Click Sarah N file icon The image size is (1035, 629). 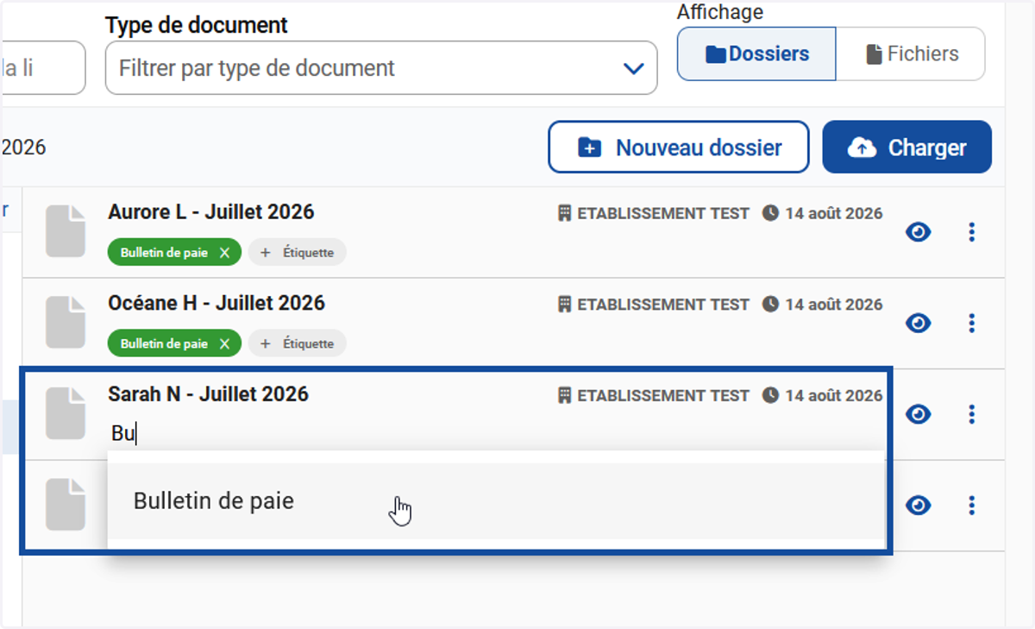(x=66, y=413)
